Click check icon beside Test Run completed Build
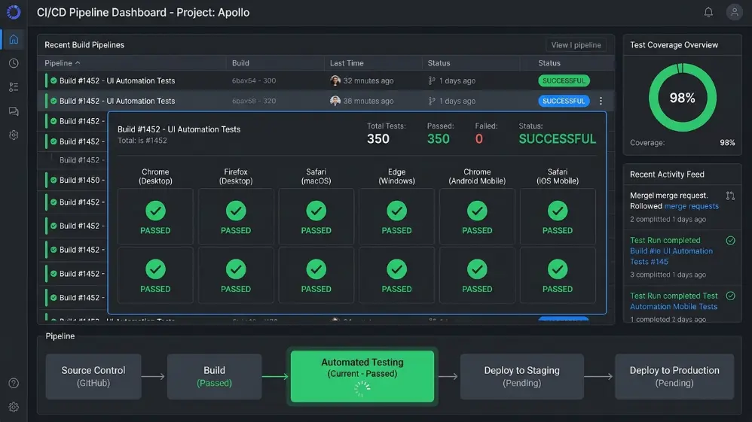This screenshot has height=422, width=752. pyautogui.click(x=730, y=241)
